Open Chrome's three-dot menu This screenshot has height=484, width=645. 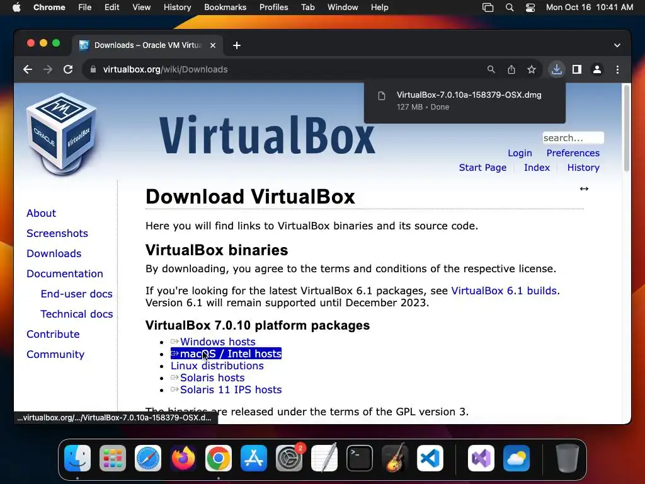tap(617, 69)
